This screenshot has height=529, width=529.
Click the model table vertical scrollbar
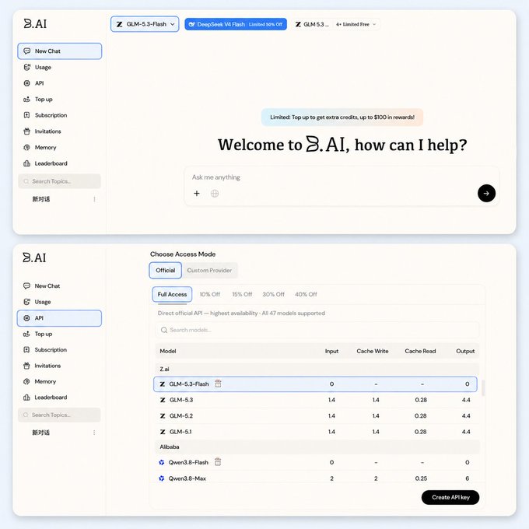point(483,387)
